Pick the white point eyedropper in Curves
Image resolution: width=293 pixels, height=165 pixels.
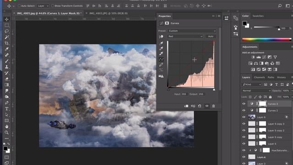coord(161,54)
